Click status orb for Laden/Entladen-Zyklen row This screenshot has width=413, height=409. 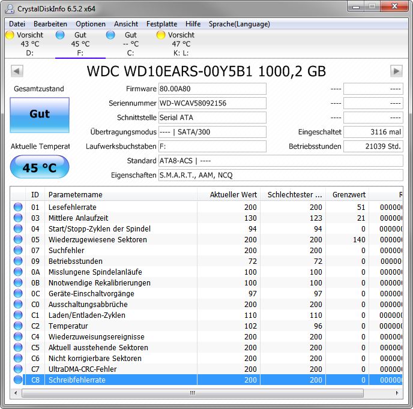click(x=18, y=315)
